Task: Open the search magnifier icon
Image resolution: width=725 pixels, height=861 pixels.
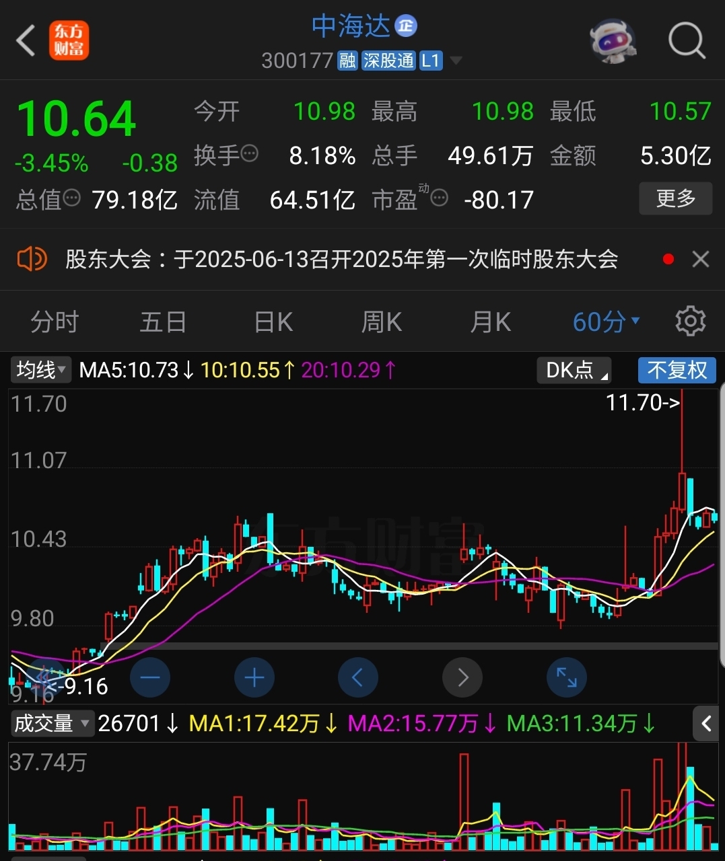Action: (x=687, y=40)
